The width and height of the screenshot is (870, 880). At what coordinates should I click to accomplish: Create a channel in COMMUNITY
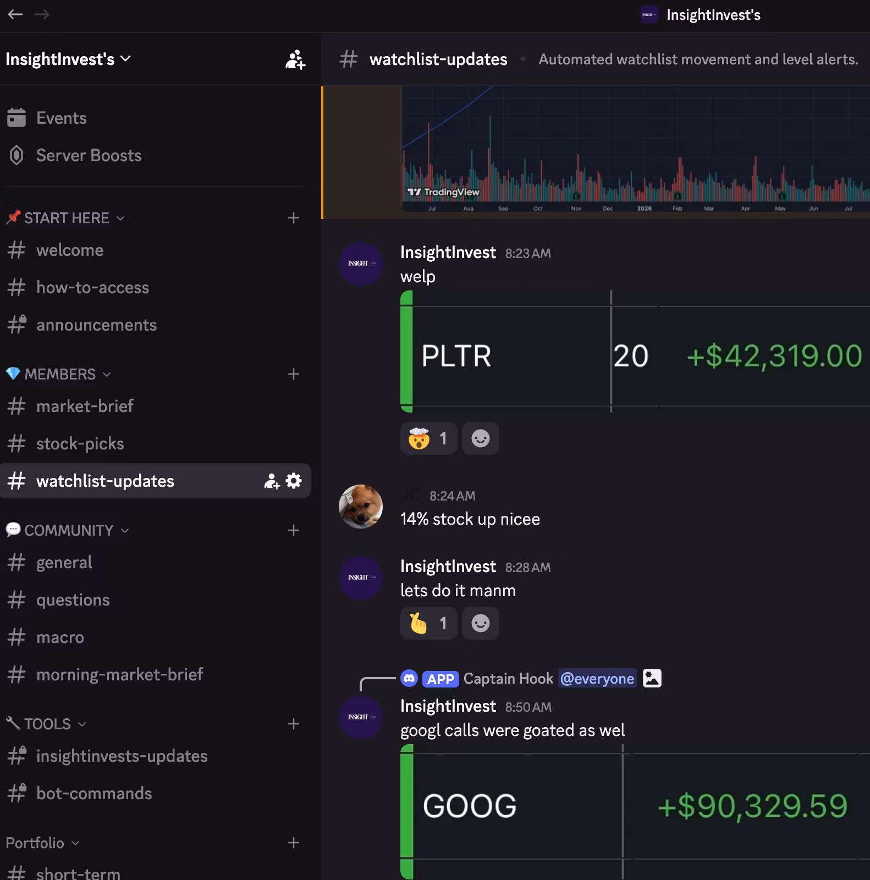[294, 530]
